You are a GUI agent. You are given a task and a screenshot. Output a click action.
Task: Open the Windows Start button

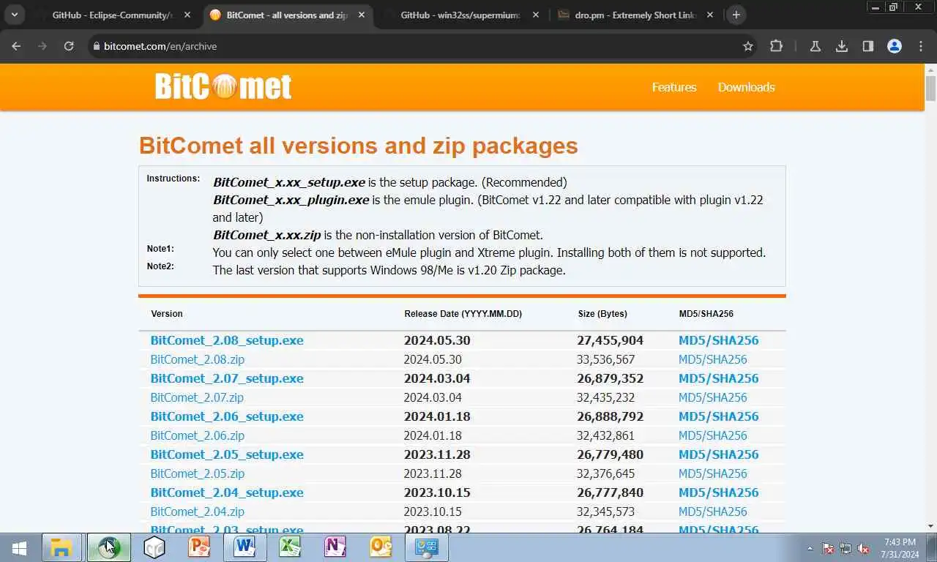coord(20,548)
